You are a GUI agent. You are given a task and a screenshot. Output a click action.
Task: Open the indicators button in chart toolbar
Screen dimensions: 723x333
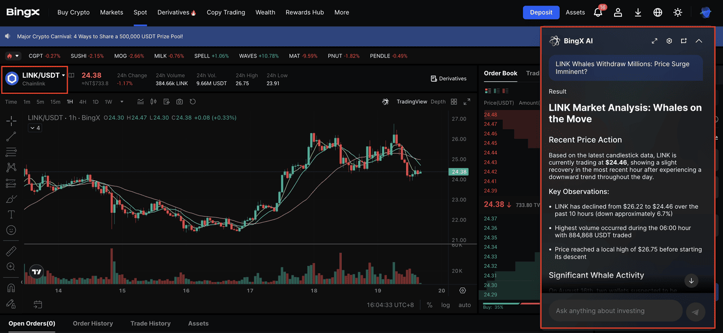pos(141,102)
